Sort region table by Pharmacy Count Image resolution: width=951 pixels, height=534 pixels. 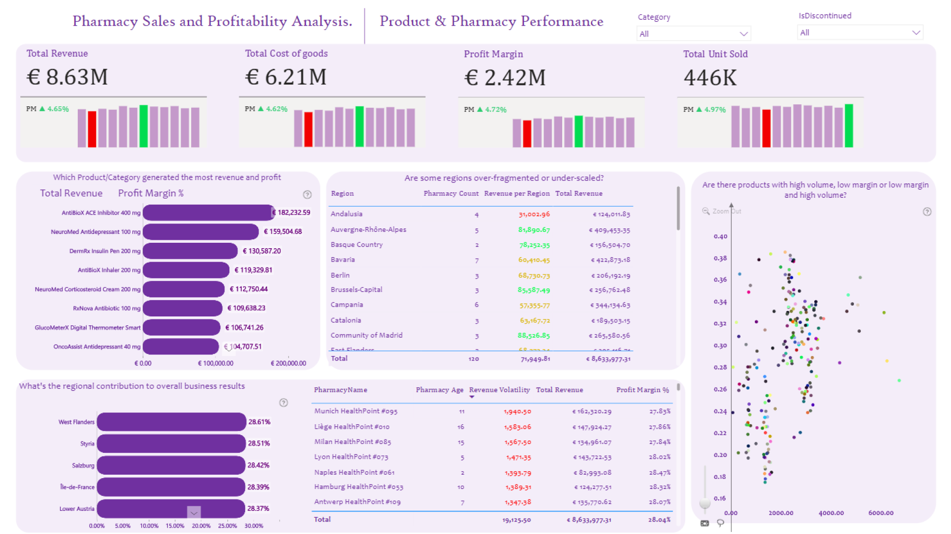[451, 193]
